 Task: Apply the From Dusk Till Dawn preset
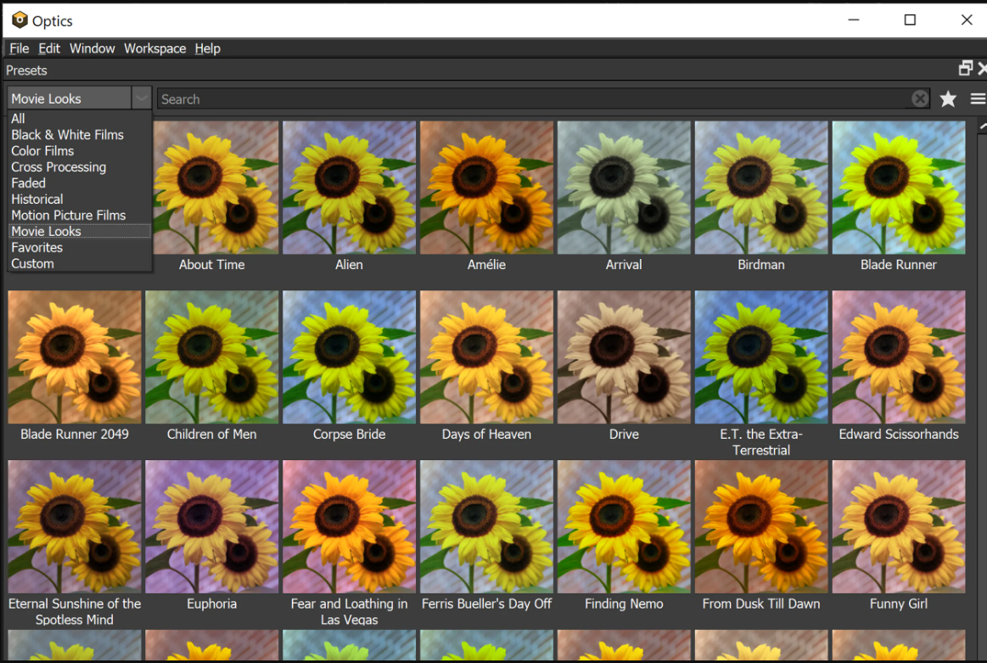(761, 526)
